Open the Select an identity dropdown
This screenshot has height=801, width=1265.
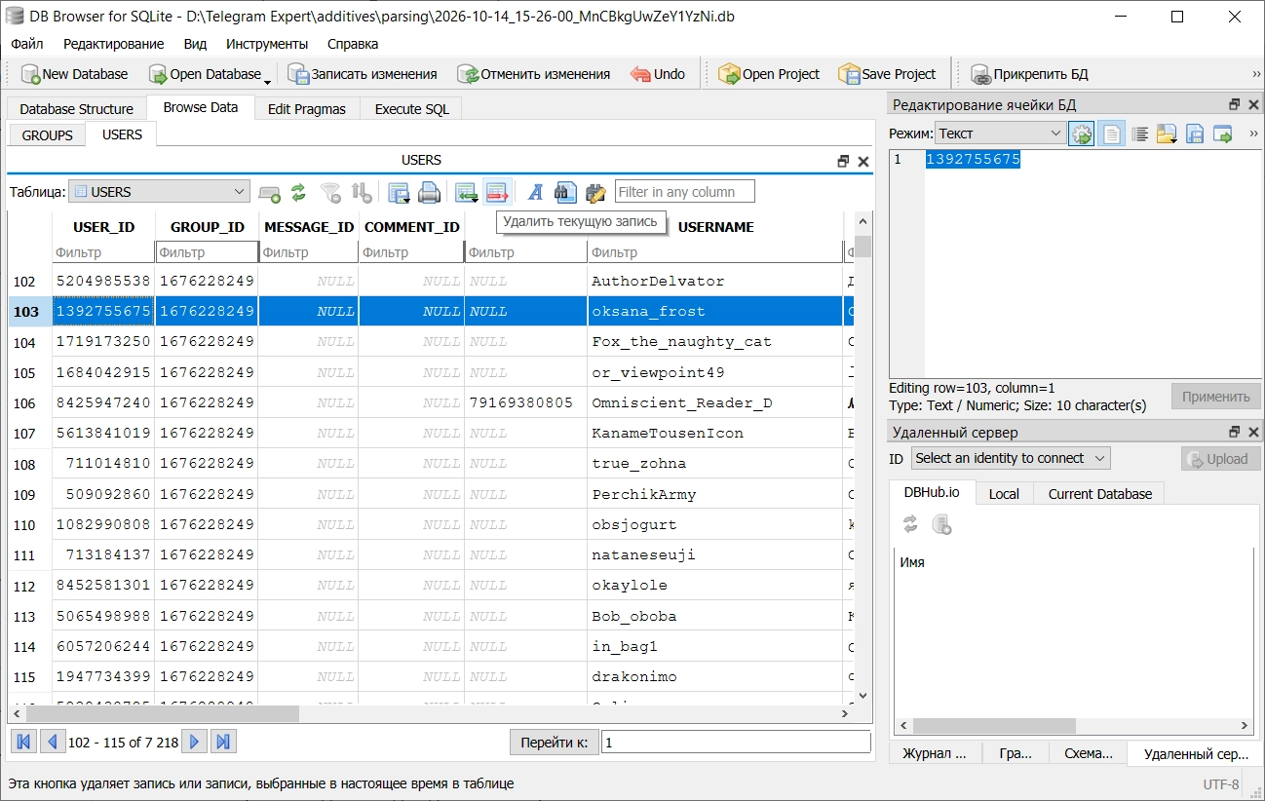pyautogui.click(x=1010, y=458)
